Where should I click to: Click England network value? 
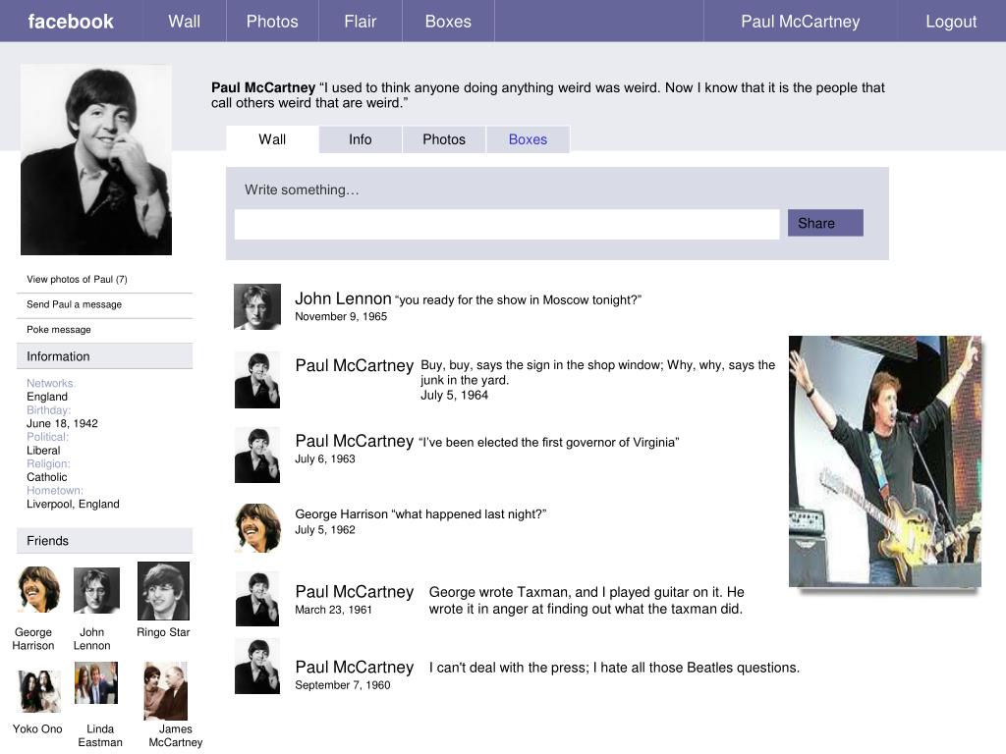click(47, 397)
